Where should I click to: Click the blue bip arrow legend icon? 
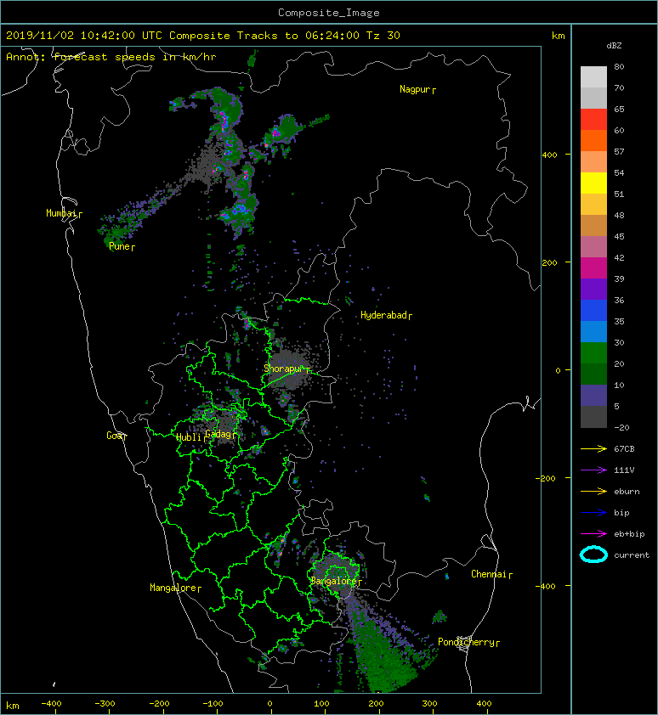(593, 513)
